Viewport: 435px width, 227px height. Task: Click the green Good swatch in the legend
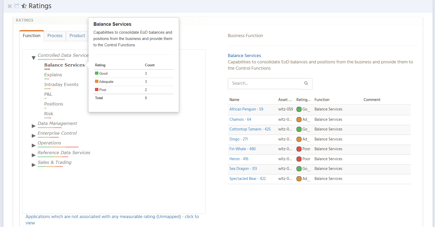pyautogui.click(x=97, y=73)
